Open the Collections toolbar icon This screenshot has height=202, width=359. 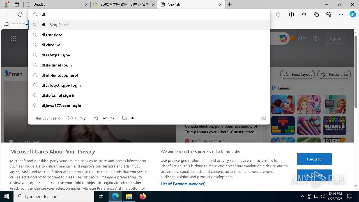(316, 14)
